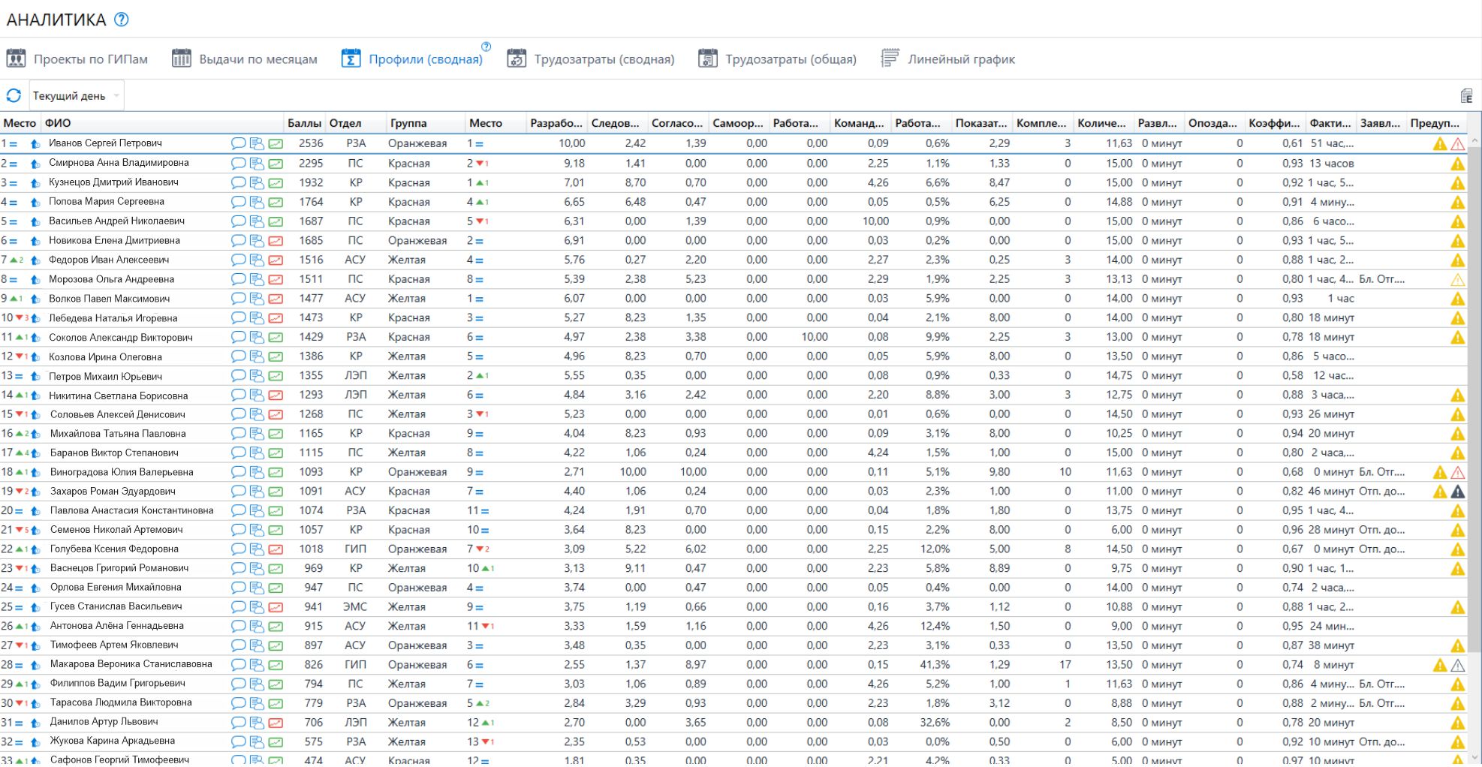Viewport: 1482px width, 767px height.
Task: Select the name Васнецов Григорий Романович
Action: coord(119,568)
